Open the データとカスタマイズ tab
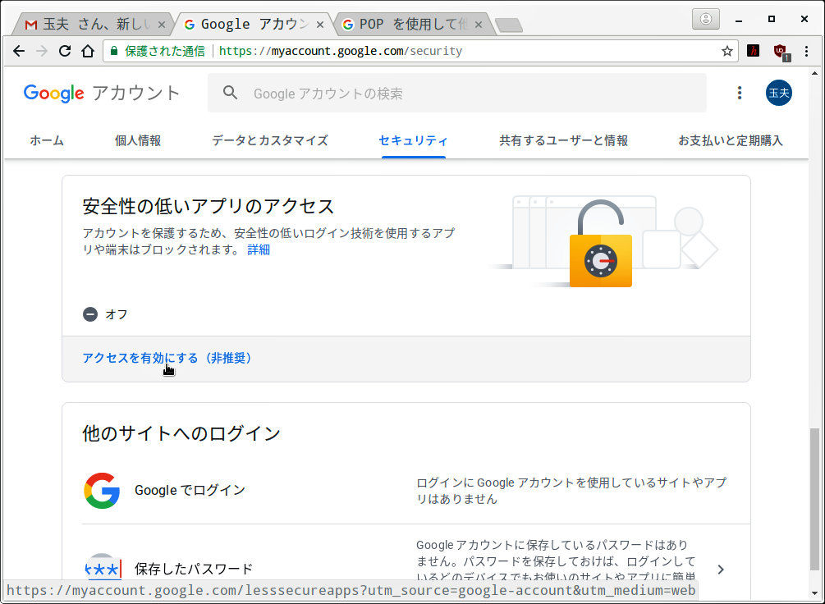Viewport: 825px width, 604px height. 270,140
